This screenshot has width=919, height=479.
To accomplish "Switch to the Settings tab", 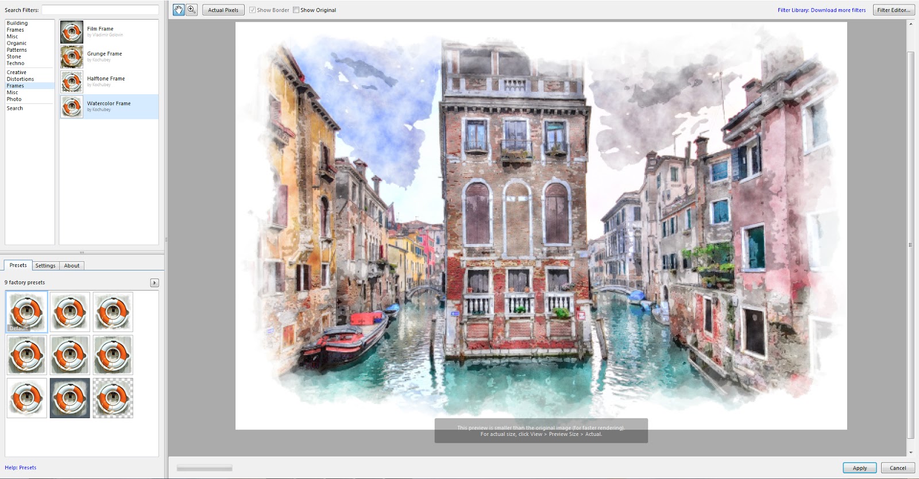I will click(45, 265).
